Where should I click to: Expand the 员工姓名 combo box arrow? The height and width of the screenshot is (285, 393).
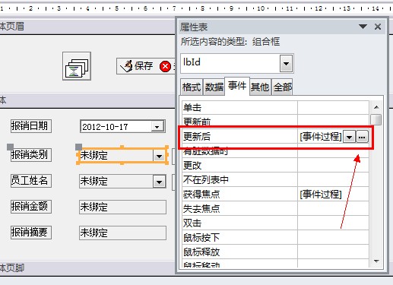click(x=159, y=182)
